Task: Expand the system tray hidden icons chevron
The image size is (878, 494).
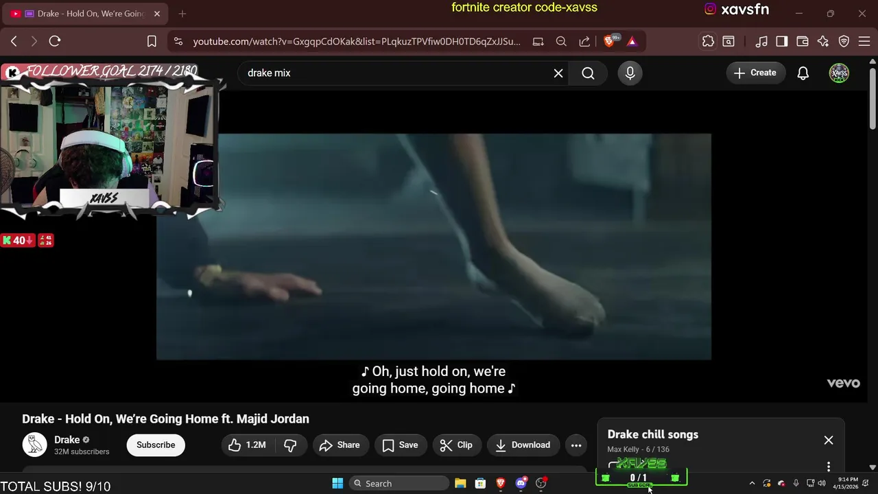Action: tap(752, 484)
